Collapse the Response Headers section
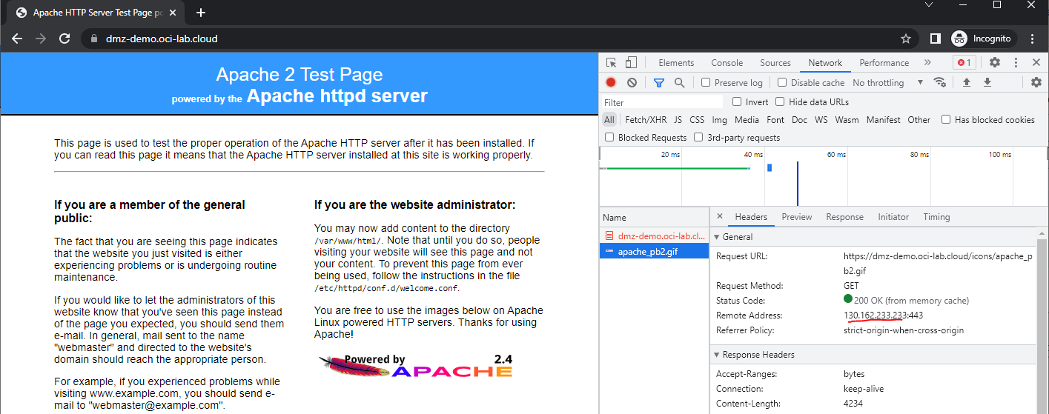 click(717, 355)
